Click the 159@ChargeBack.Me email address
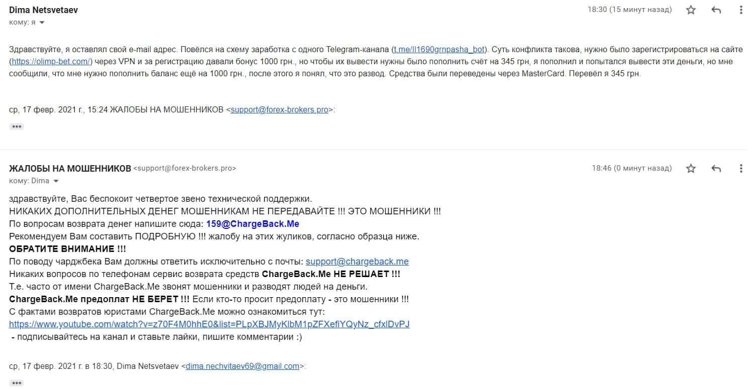The image size is (756, 389). [253, 224]
